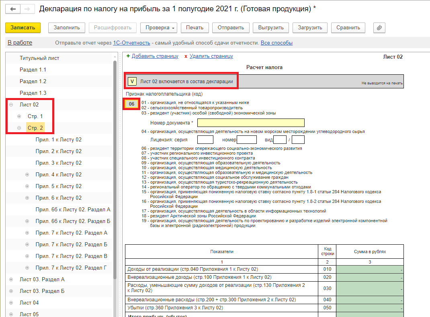The width and height of the screenshot is (430, 317).
Task: Open the 1С-Отчетность link
Action: pos(131,43)
